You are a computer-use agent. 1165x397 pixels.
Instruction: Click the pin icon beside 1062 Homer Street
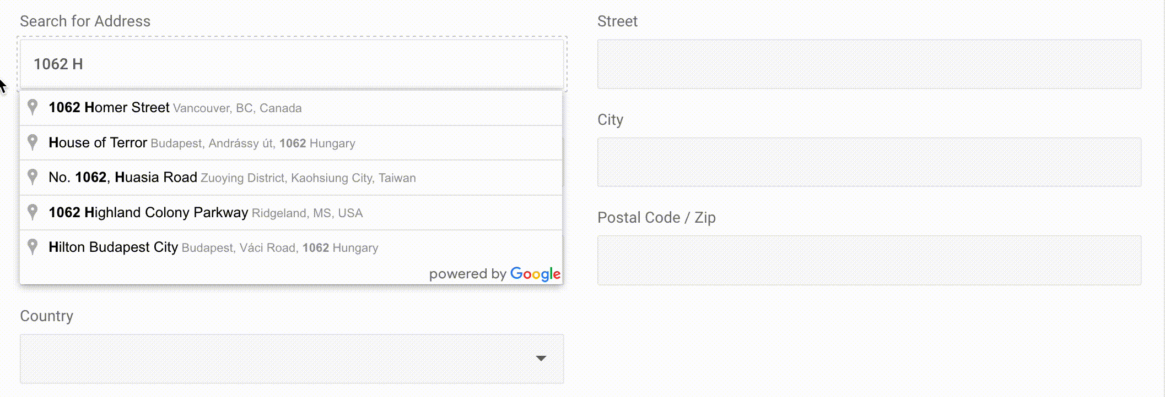tap(33, 107)
